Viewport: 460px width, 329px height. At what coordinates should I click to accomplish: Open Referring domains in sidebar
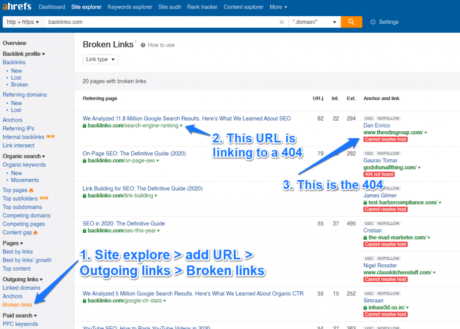click(x=25, y=94)
